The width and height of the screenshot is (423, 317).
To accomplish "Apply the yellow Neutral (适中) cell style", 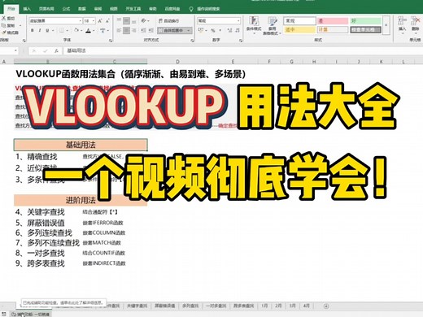I will [x=299, y=29].
